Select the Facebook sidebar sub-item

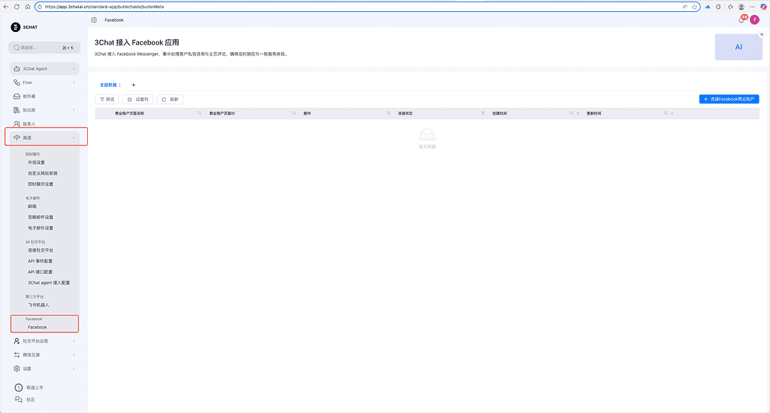click(37, 327)
